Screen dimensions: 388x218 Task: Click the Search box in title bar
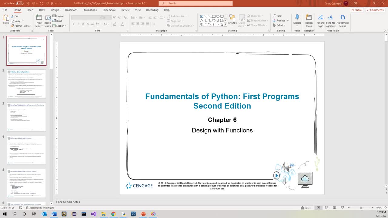[x=196, y=3]
